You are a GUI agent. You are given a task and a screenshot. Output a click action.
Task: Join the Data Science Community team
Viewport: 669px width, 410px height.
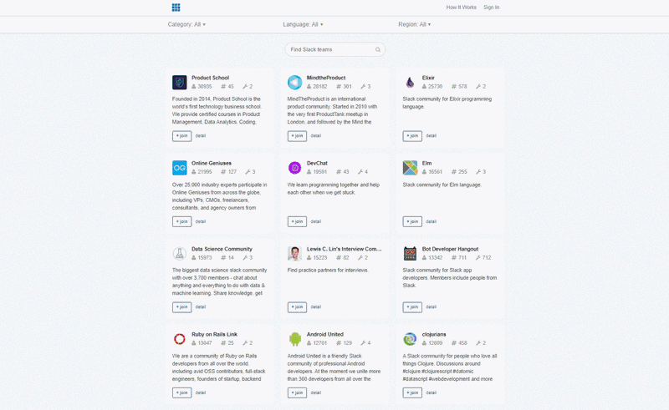[181, 307]
